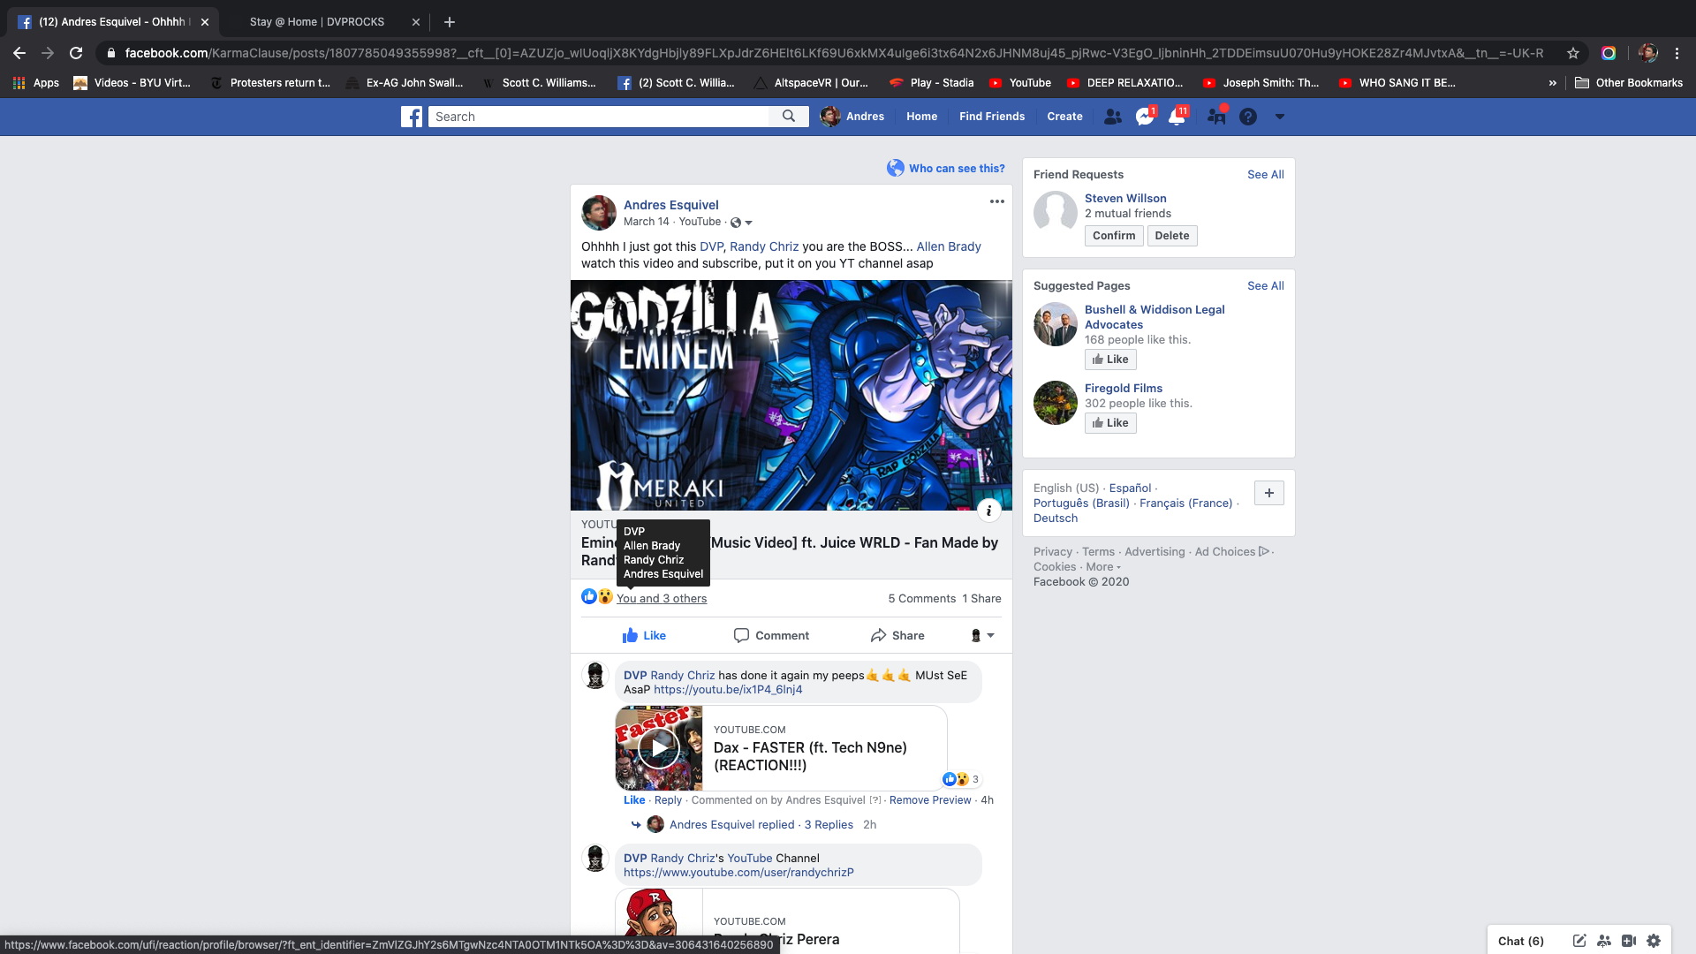Click the Wow reaction icon under post

tap(605, 596)
